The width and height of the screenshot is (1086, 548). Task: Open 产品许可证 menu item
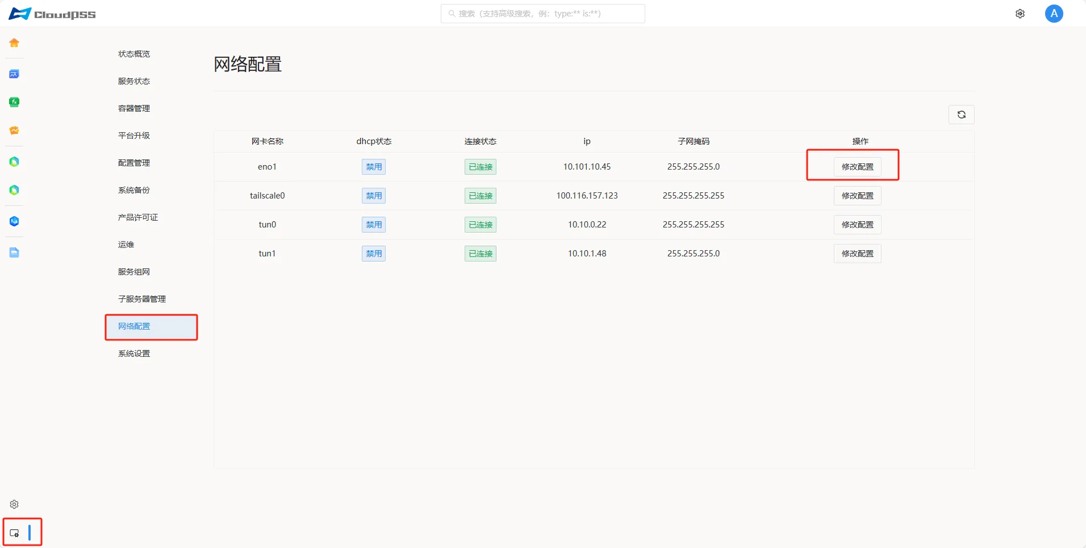pyautogui.click(x=138, y=217)
